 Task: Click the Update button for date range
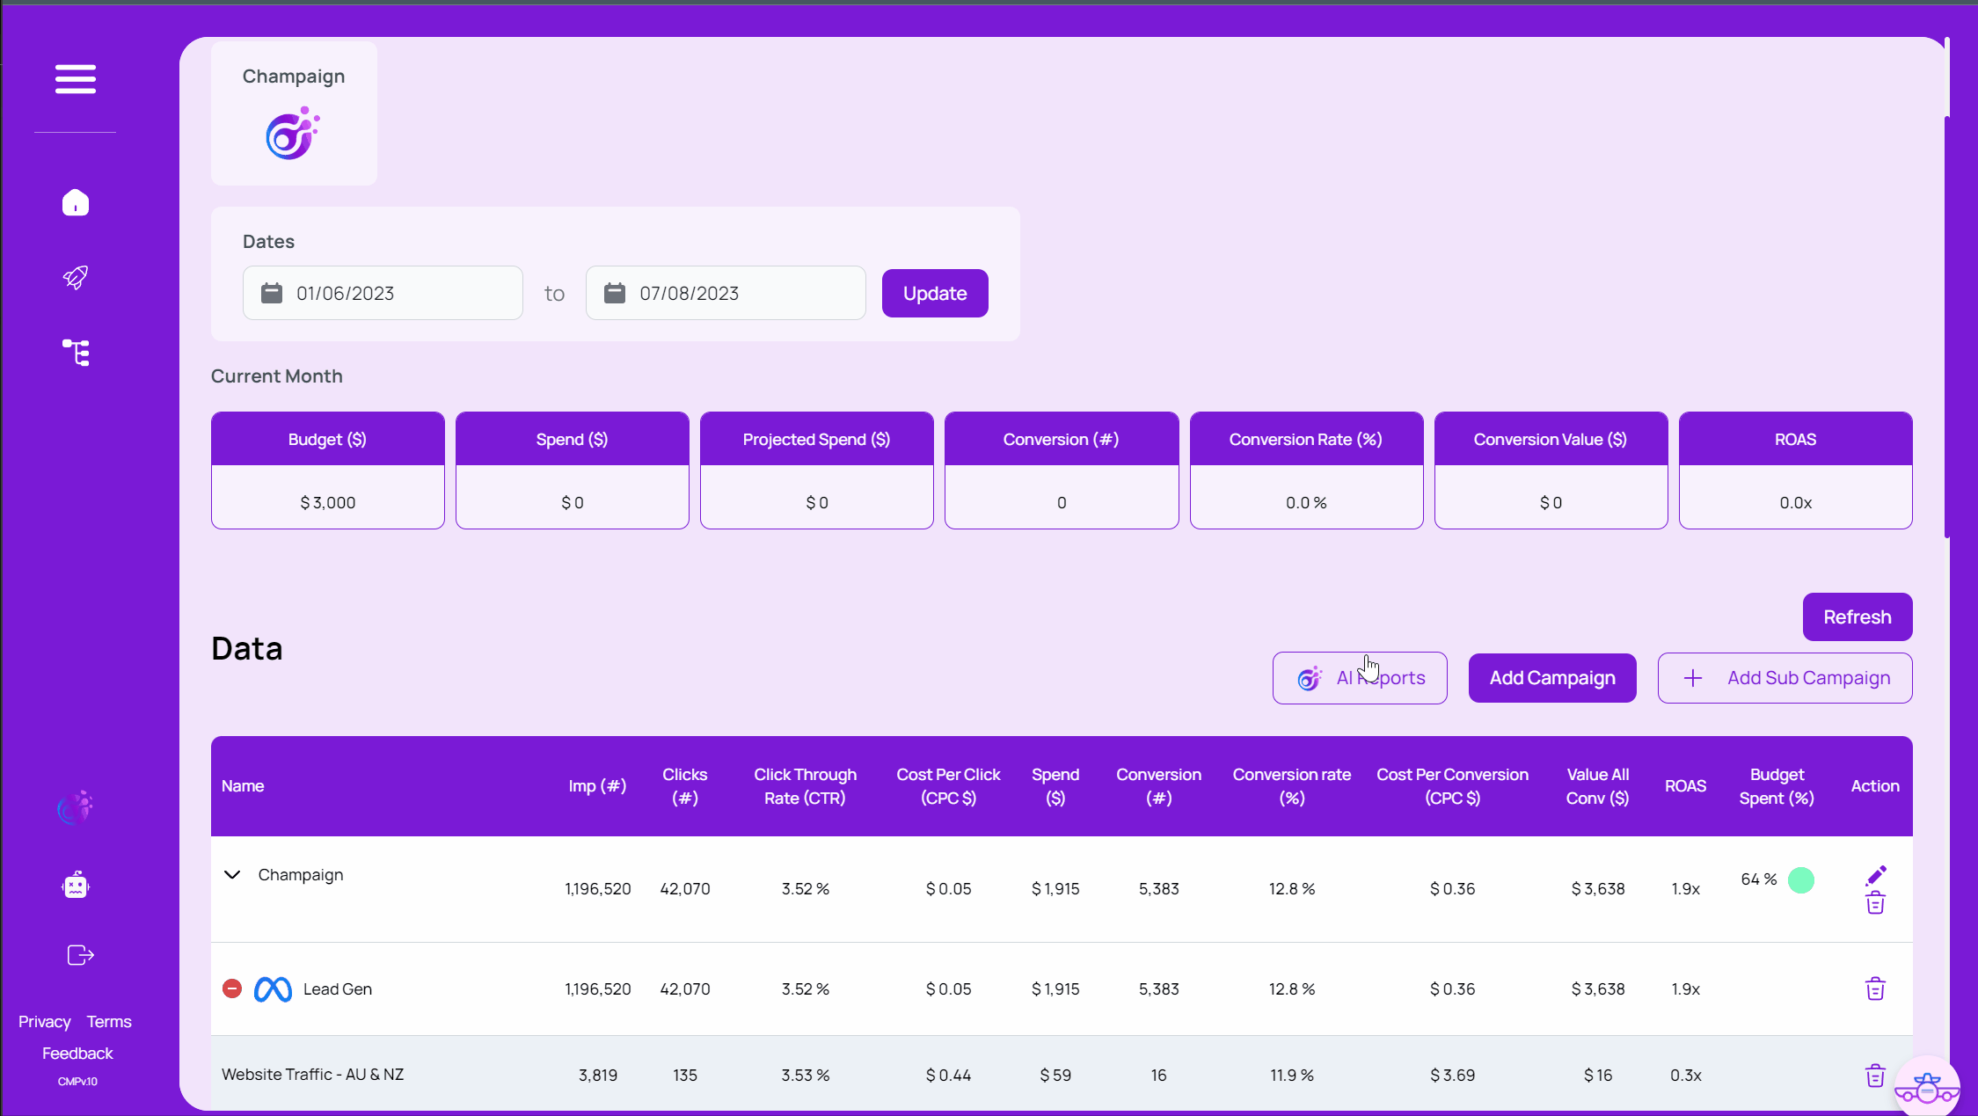click(934, 293)
